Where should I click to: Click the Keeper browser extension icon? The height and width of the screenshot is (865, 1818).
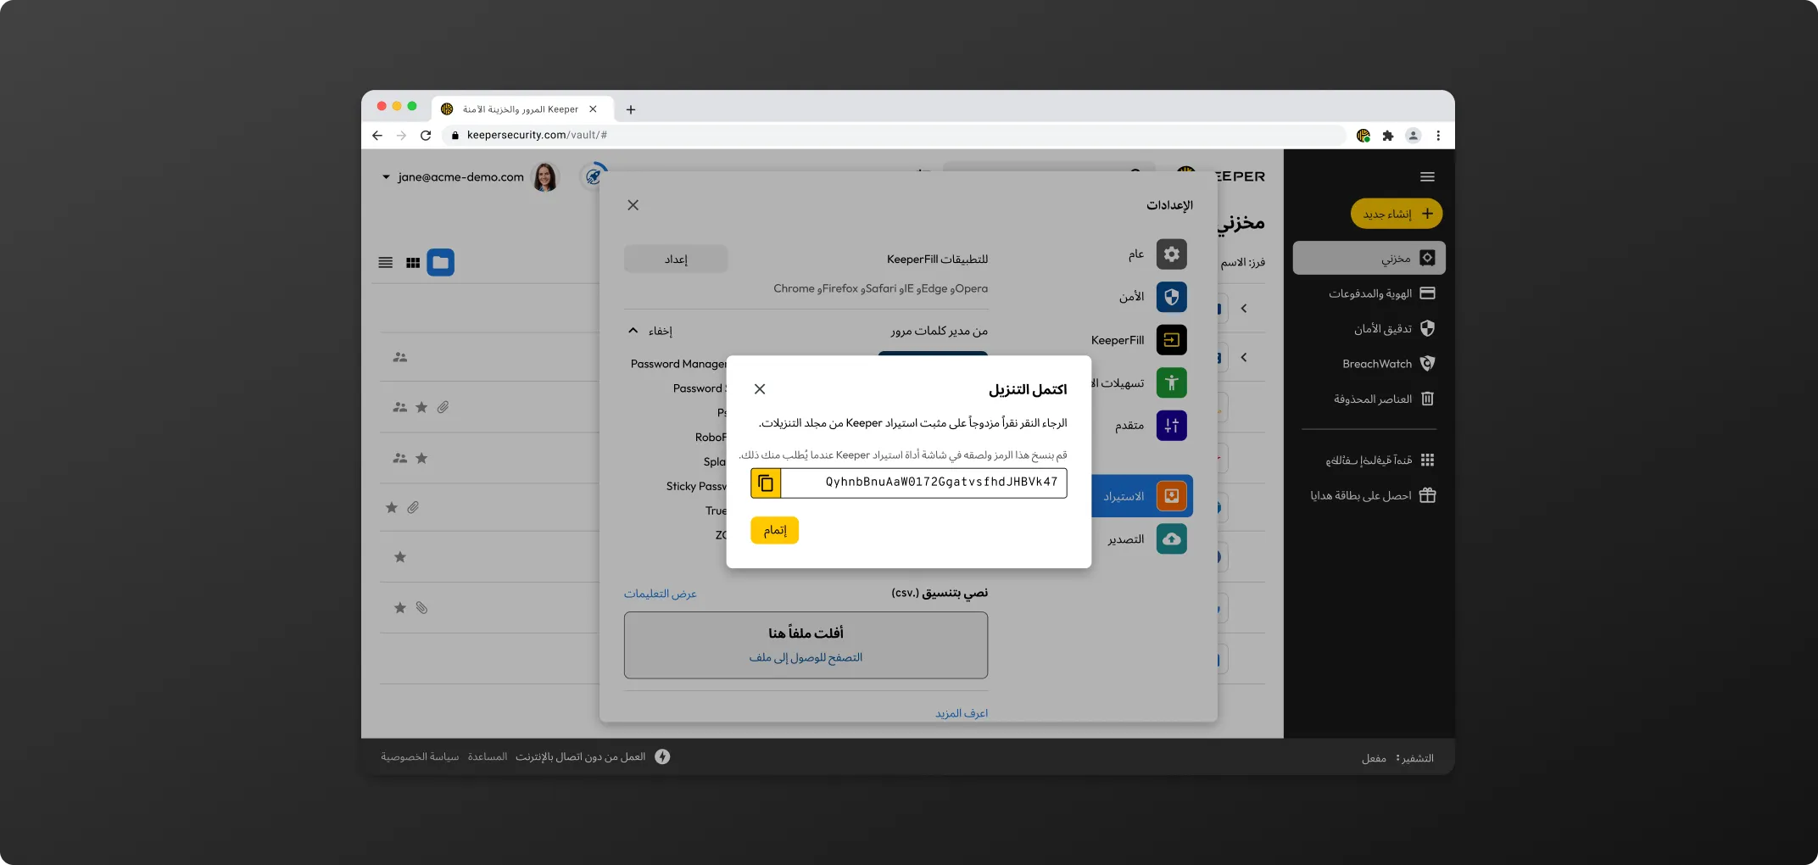tap(1363, 136)
